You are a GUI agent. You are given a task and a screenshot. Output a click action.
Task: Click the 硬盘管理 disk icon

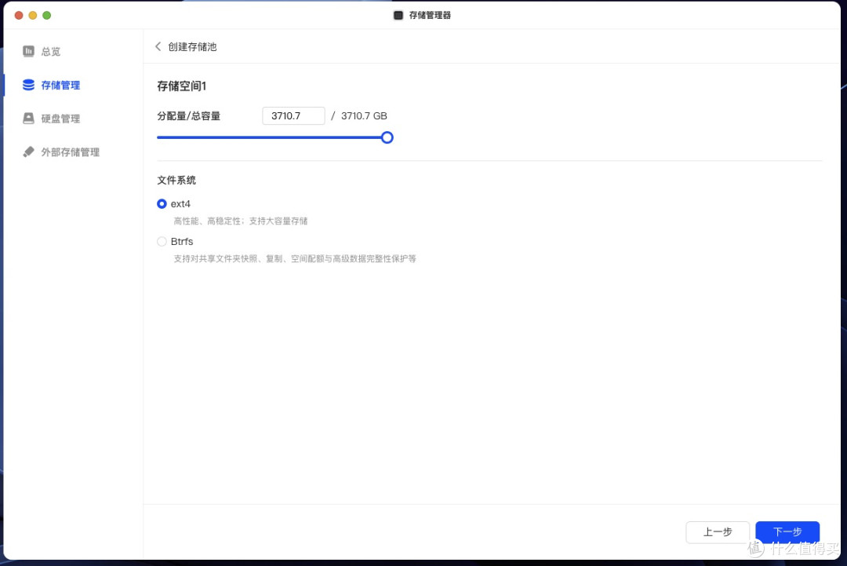(28, 119)
